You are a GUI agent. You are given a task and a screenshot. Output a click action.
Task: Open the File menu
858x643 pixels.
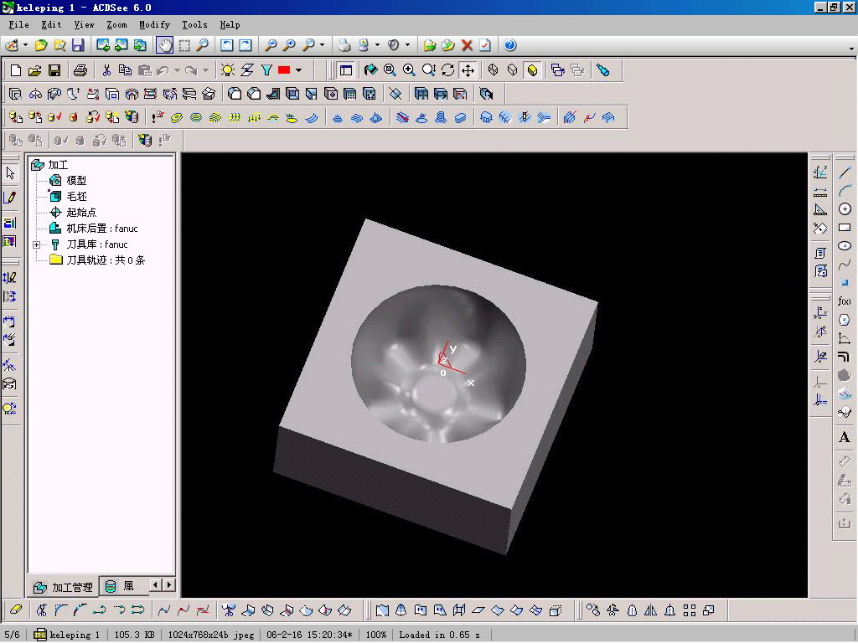pyautogui.click(x=18, y=24)
